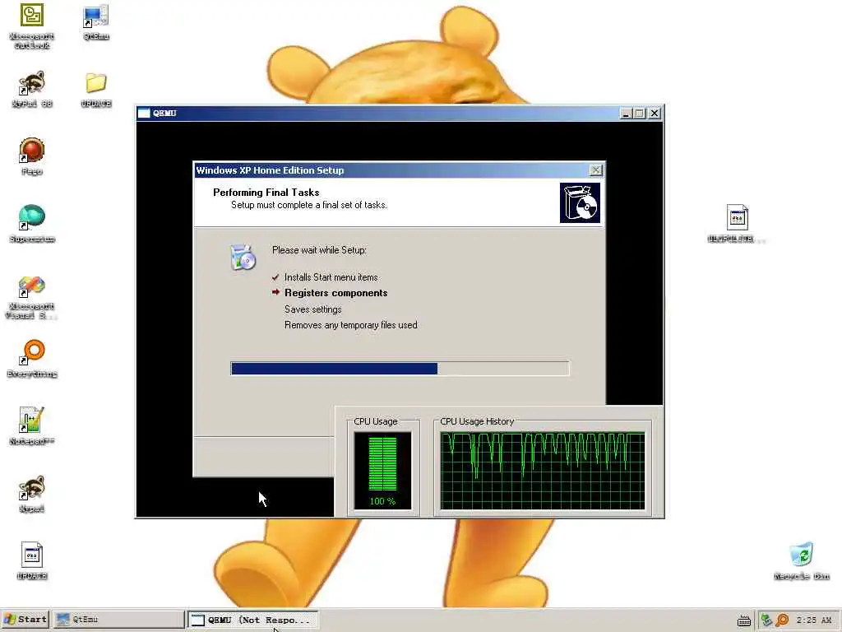Click the setup progress bar
842x632 pixels.
tap(400, 368)
